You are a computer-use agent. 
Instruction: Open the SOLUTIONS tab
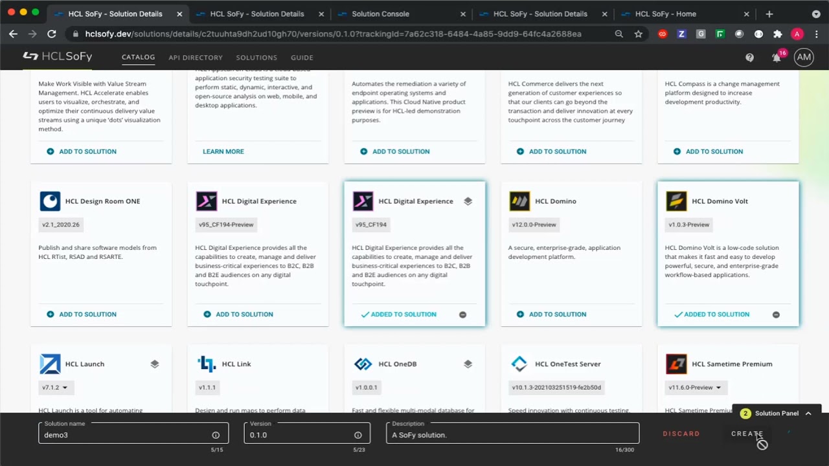(256, 58)
